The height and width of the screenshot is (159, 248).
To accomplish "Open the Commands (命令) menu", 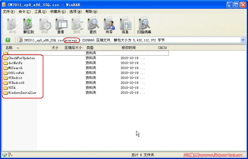I will tap(25, 12).
